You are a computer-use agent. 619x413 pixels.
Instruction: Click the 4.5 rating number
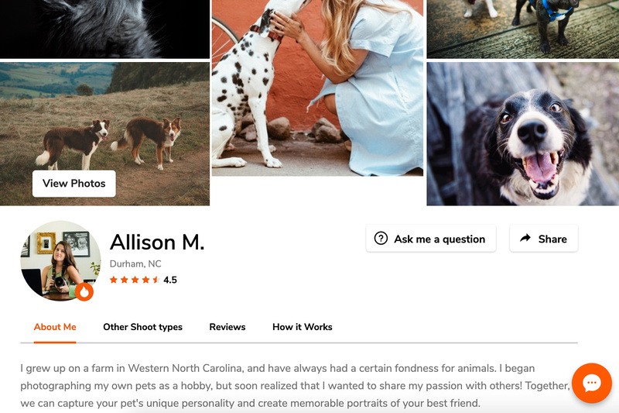pyautogui.click(x=170, y=280)
